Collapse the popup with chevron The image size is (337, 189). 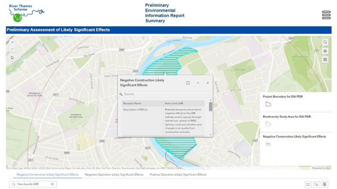tap(198, 83)
